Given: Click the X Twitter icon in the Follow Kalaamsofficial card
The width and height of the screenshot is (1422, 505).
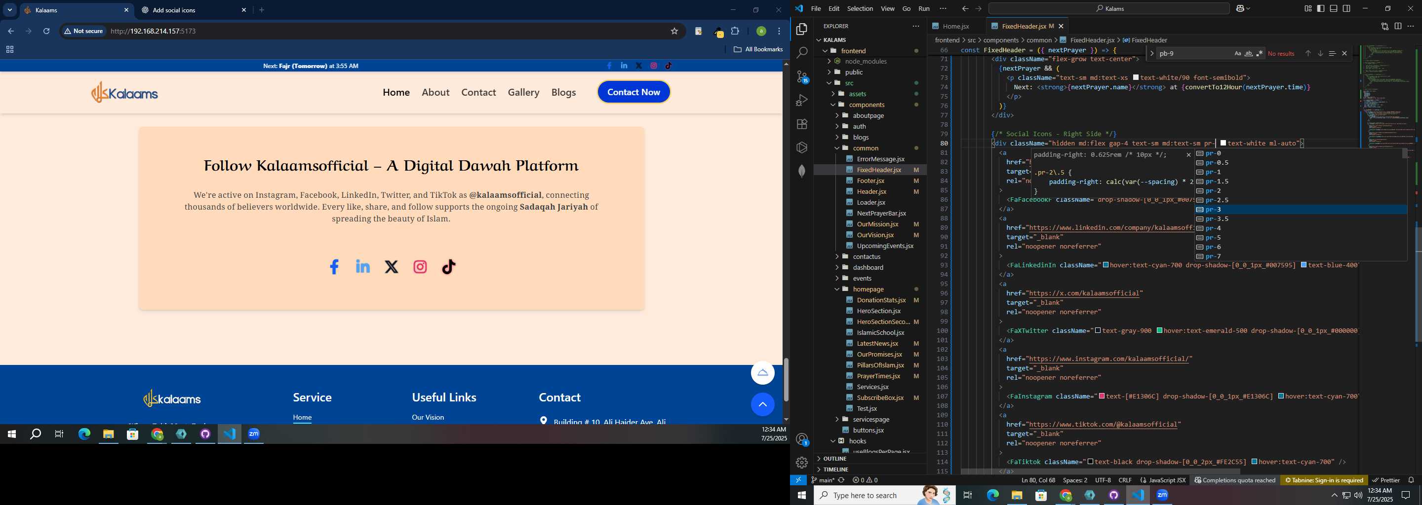Looking at the screenshot, I should [392, 267].
